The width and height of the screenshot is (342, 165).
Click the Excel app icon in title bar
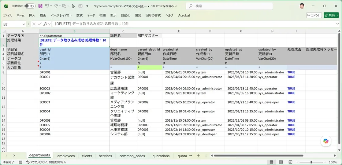(6, 6)
